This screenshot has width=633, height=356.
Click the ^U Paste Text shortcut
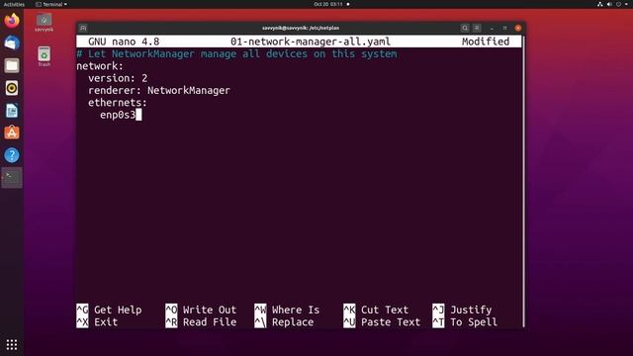pos(382,322)
